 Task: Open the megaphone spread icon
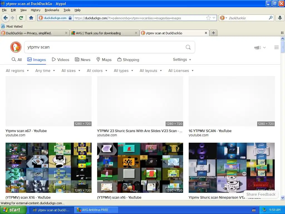pos(257,48)
